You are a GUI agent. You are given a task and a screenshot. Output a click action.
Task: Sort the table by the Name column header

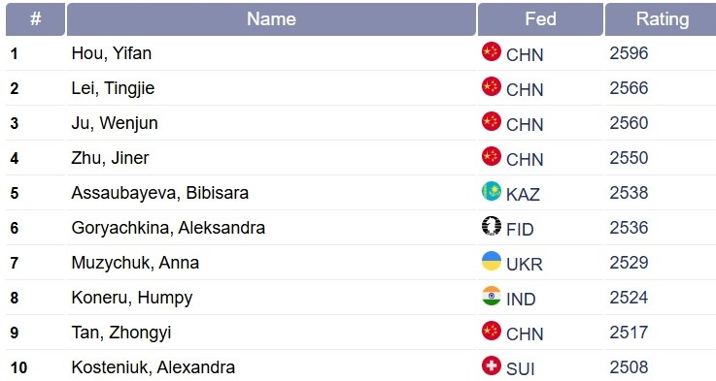[271, 19]
